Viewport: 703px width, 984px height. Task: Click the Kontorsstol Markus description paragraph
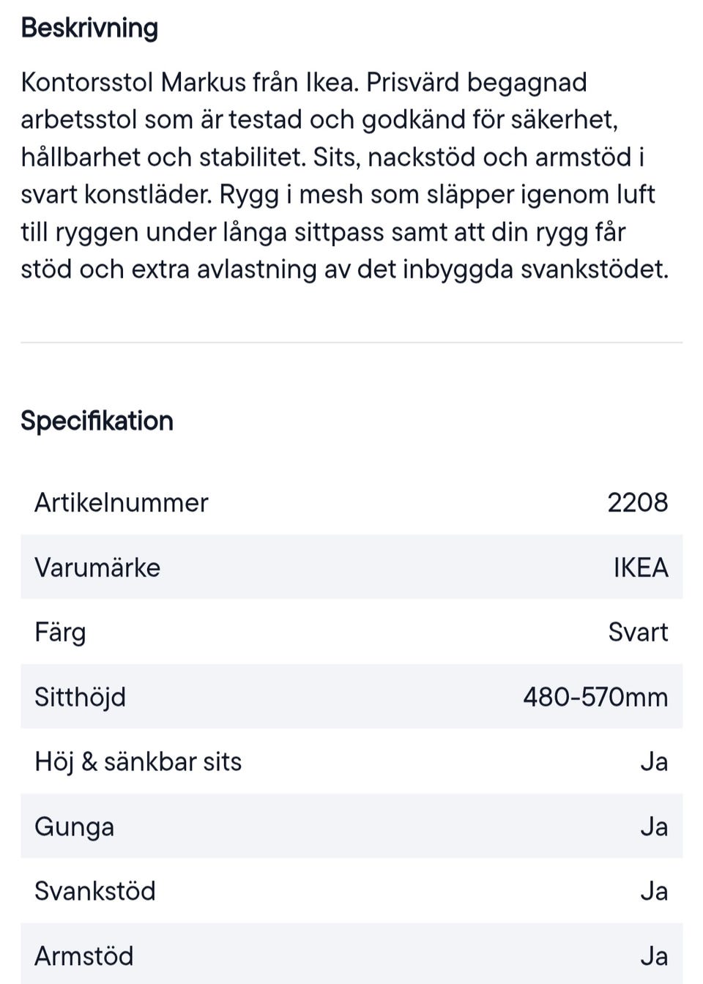(344, 176)
